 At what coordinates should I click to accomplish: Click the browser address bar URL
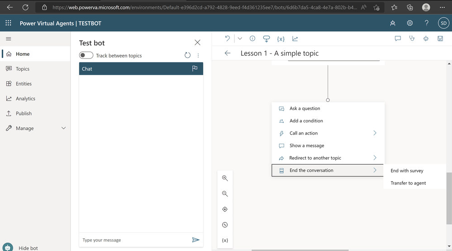(x=205, y=8)
